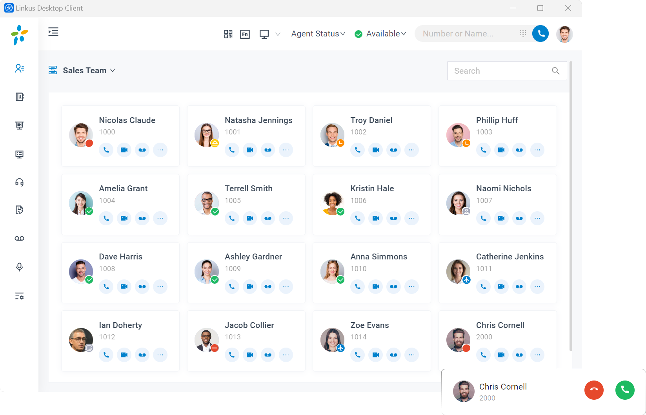
Task: Open the call logs sidebar icon
Action: click(x=19, y=210)
